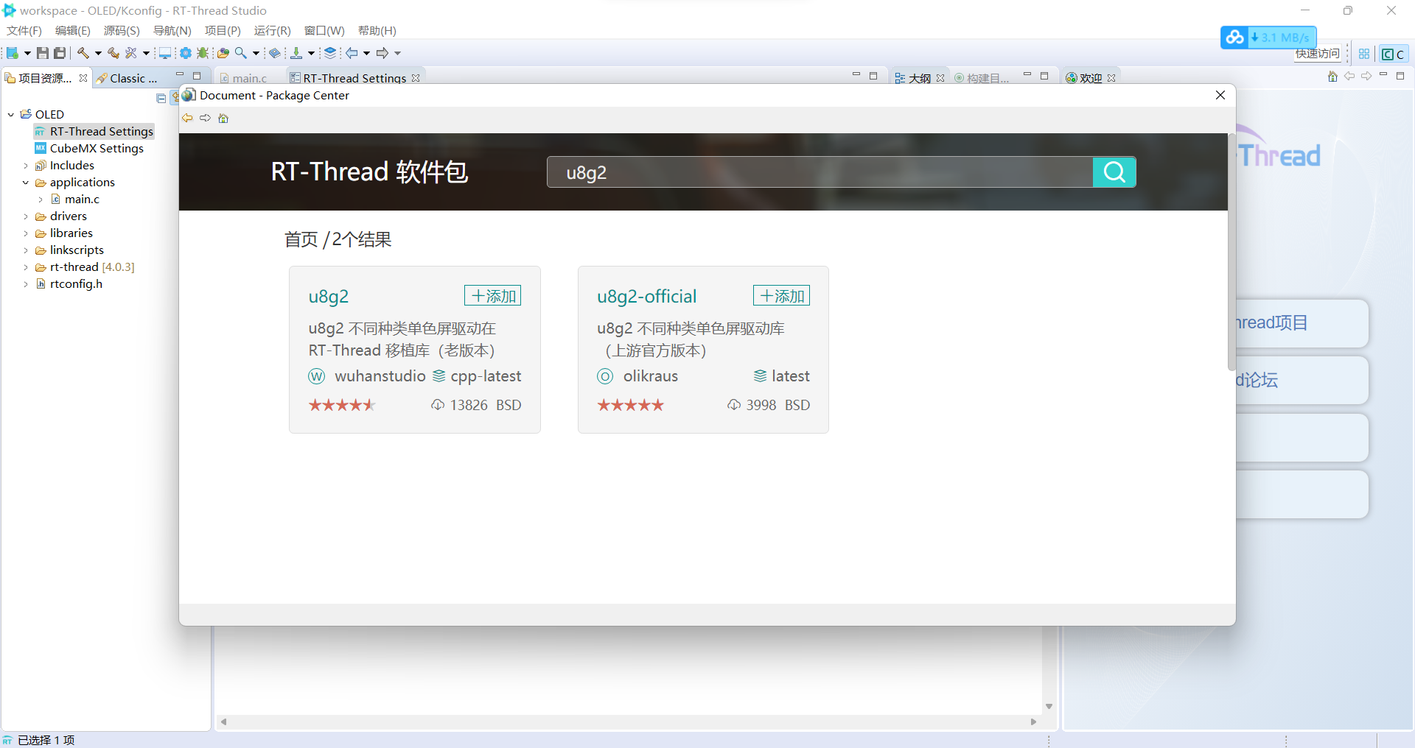The width and height of the screenshot is (1415, 748).
Task: Go back in the Package Center dialog
Action: [187, 118]
